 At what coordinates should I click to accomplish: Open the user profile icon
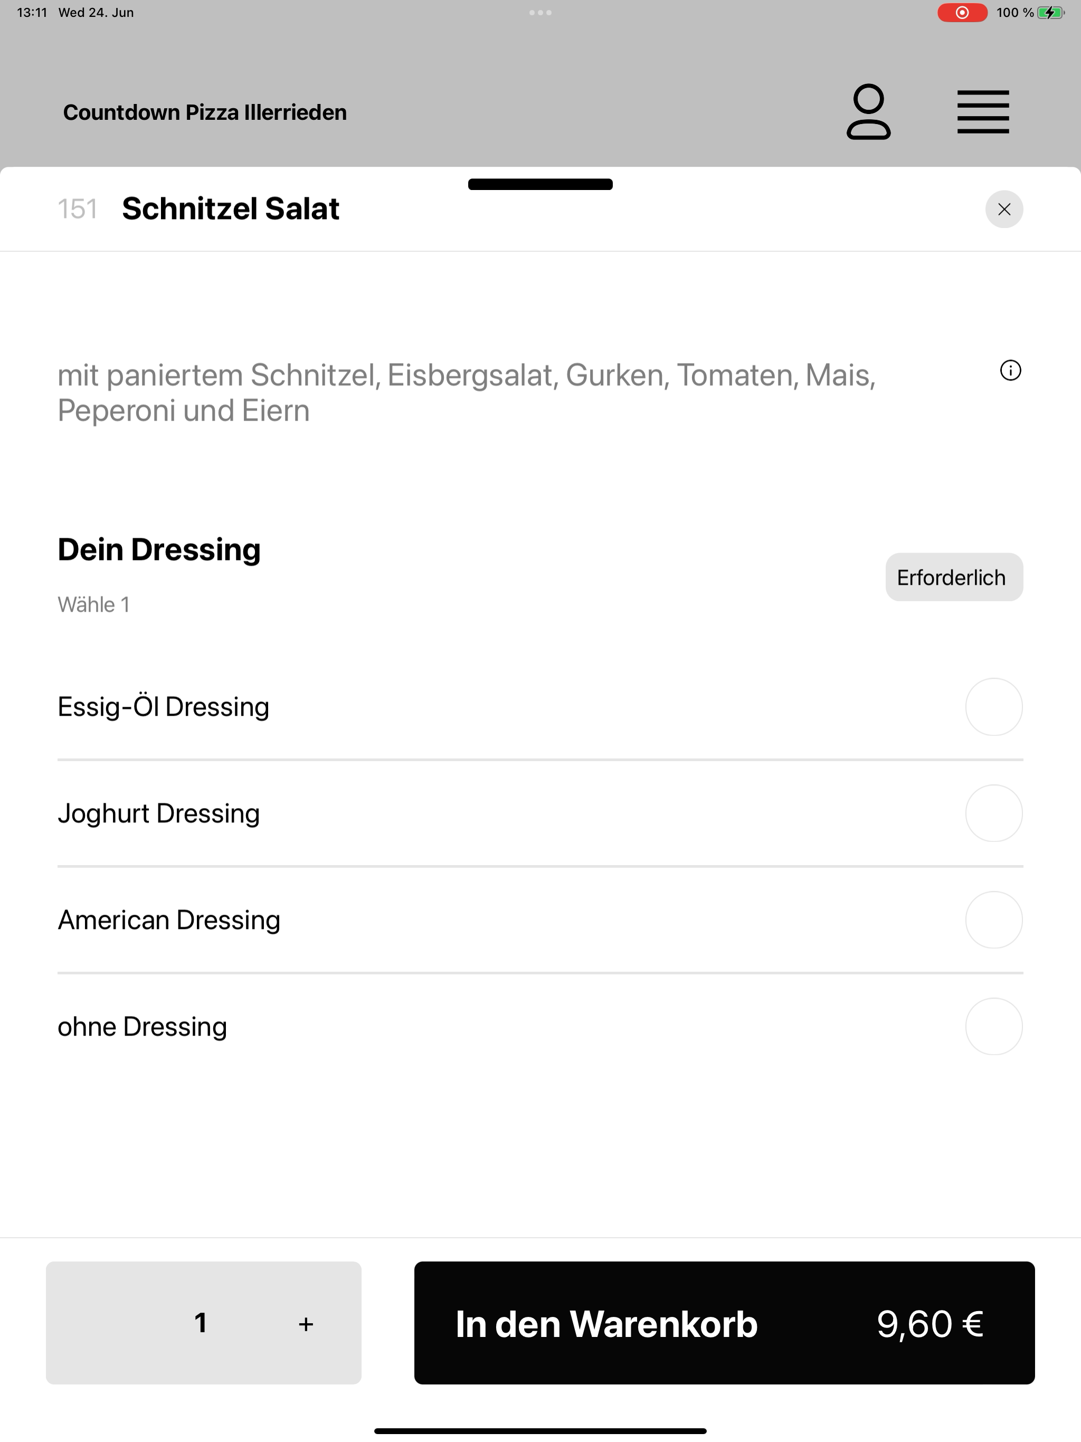click(868, 111)
